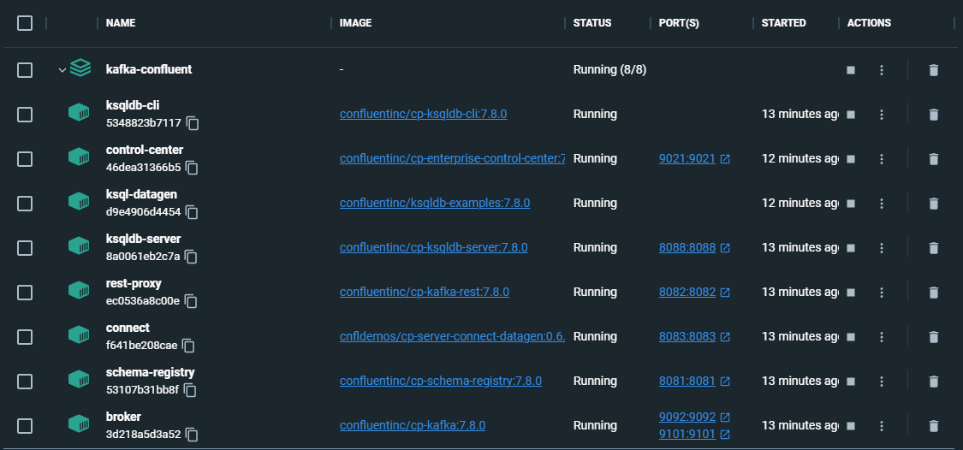The width and height of the screenshot is (963, 450).
Task: Copy control-center container ID
Action: click(x=193, y=168)
